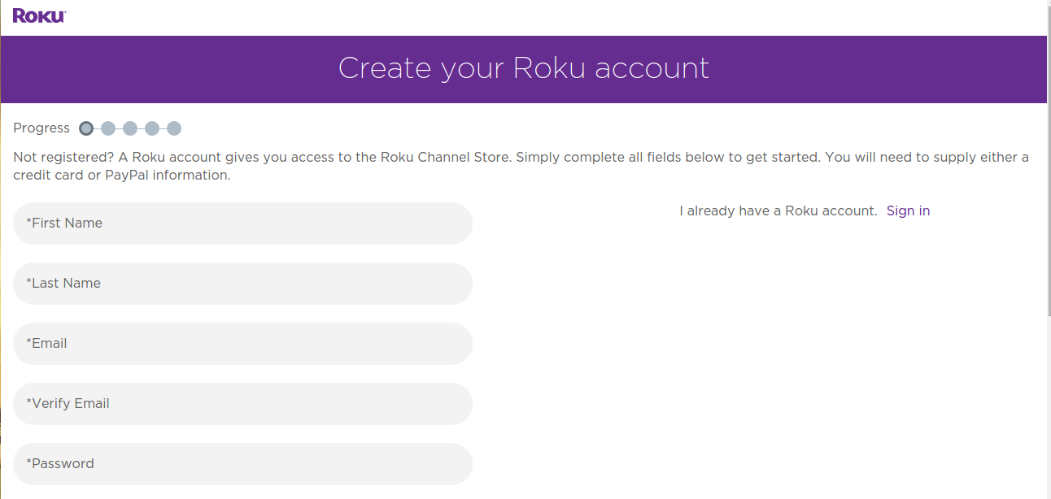Click the Password input field

[x=242, y=464]
